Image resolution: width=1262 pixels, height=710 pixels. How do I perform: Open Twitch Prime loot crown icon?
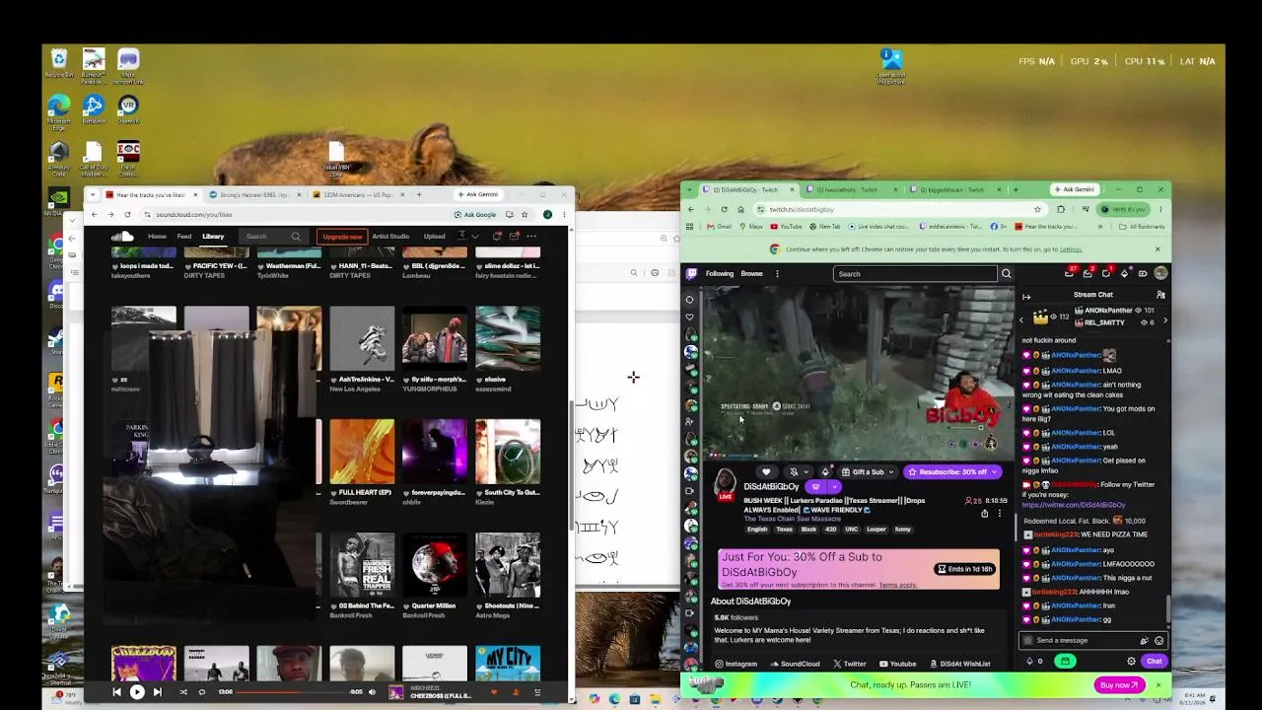[1070, 273]
